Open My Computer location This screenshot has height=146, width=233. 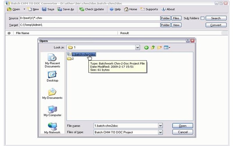point(52,111)
